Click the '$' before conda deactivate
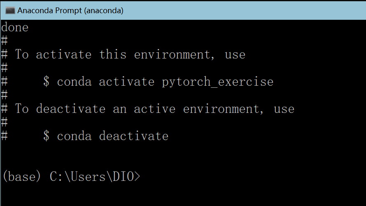Viewport: 366px width, 206px height. (x=46, y=136)
